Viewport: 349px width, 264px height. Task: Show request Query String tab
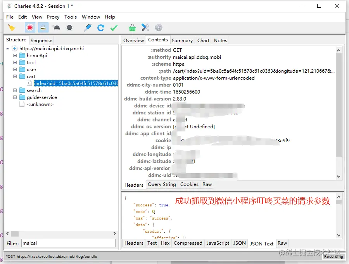click(x=162, y=184)
